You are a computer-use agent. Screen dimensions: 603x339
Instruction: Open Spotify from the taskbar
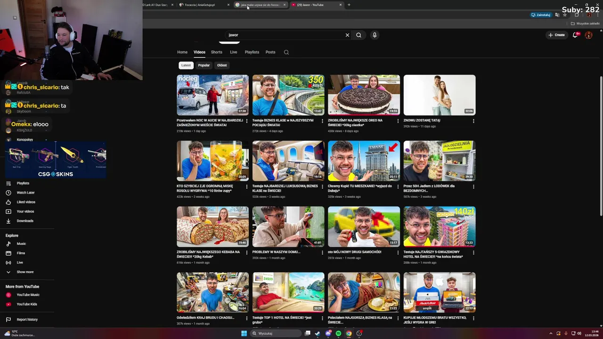coord(338,333)
